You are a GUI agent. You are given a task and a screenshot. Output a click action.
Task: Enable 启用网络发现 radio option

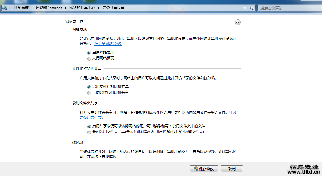pos(89,52)
